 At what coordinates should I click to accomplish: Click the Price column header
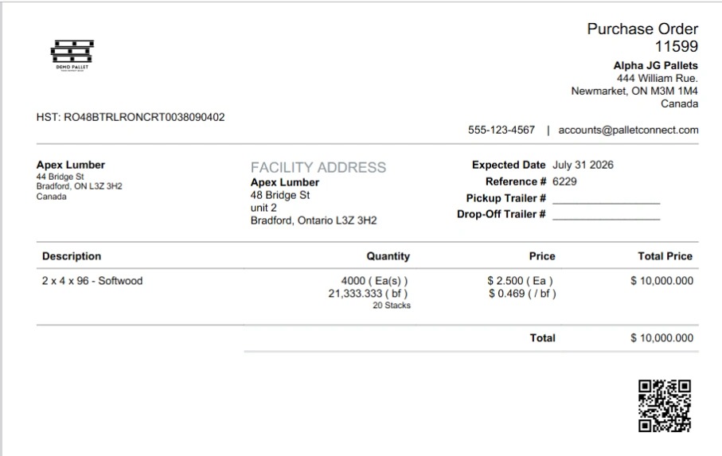tap(542, 256)
